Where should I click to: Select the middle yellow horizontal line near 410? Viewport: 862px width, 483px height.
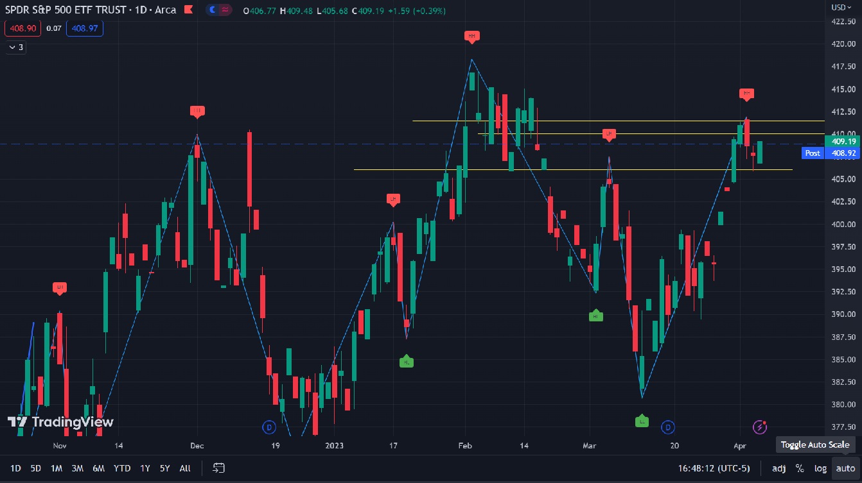pos(651,134)
